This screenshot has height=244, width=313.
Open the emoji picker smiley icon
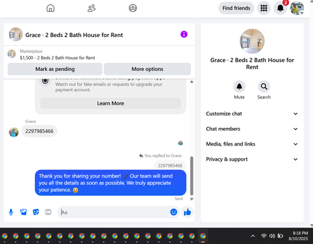[173, 212]
